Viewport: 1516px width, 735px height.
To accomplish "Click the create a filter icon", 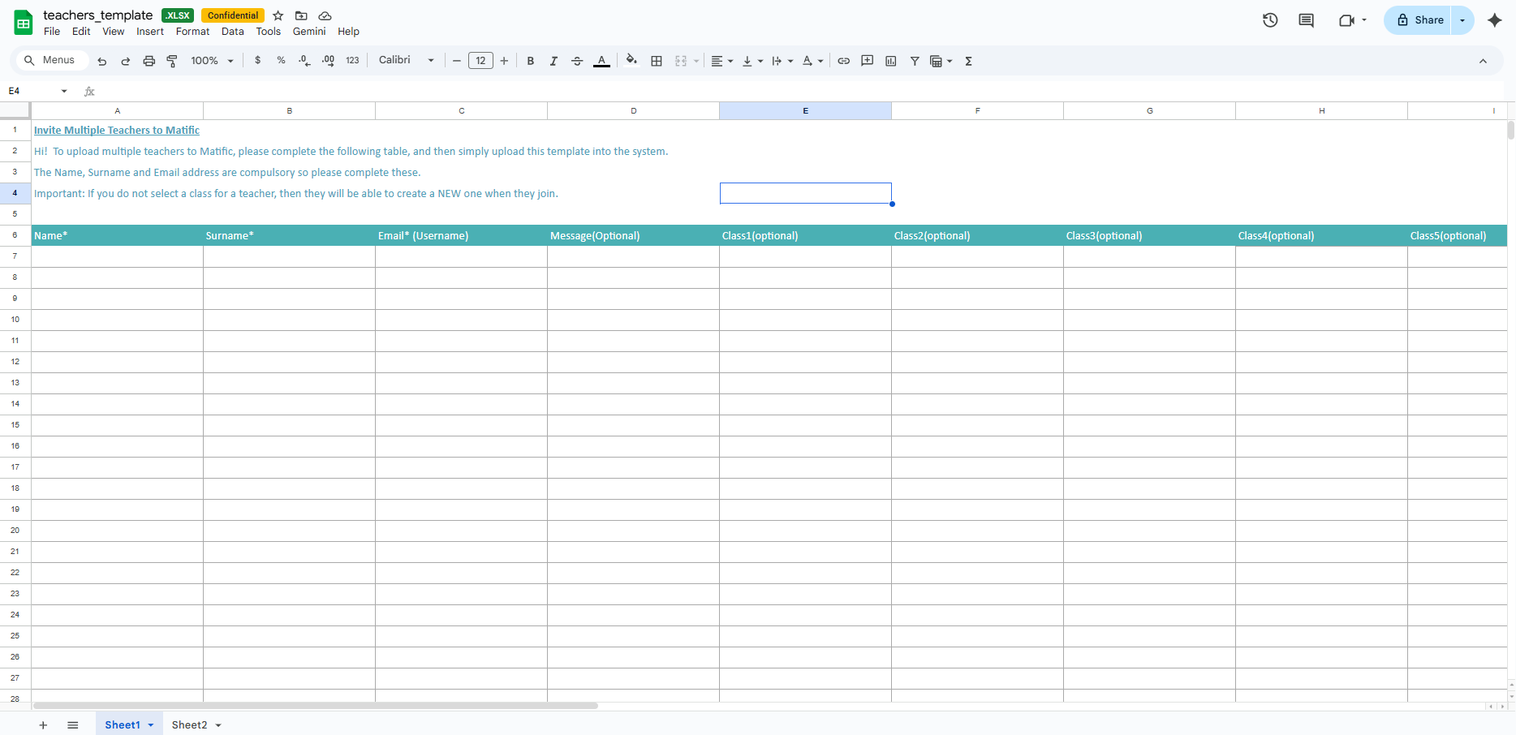I will click(915, 61).
